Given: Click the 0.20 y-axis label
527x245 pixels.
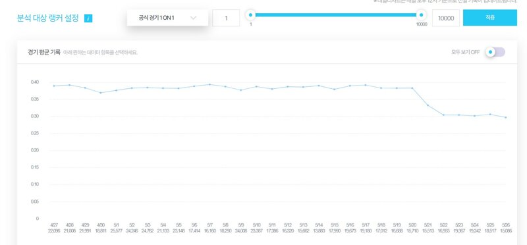Looking at the screenshot, I should 35,150.
